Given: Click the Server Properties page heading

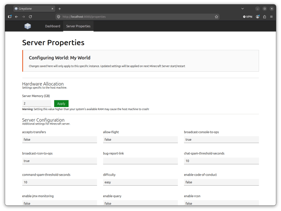Looking at the screenshot, I should click(53, 43).
